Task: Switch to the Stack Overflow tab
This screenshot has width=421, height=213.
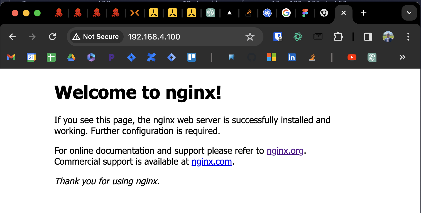Action: (x=248, y=13)
